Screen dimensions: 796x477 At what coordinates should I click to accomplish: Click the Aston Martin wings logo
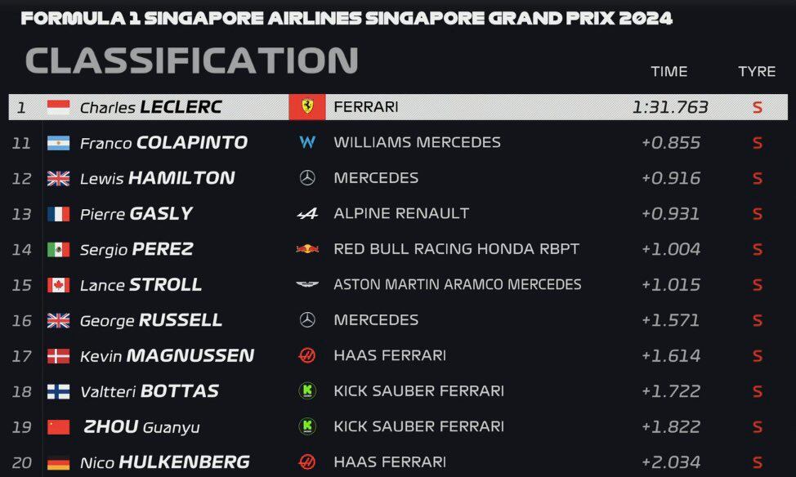tap(307, 285)
